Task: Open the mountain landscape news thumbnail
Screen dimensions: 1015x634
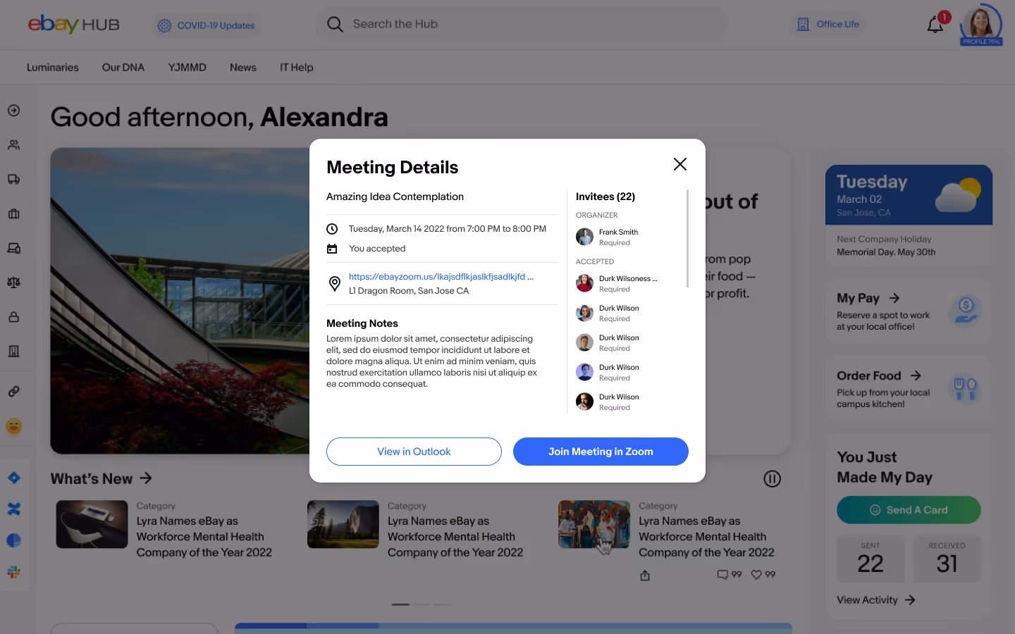Action: coord(343,525)
